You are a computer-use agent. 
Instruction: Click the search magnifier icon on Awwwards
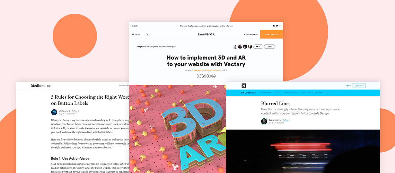[x=147, y=35]
